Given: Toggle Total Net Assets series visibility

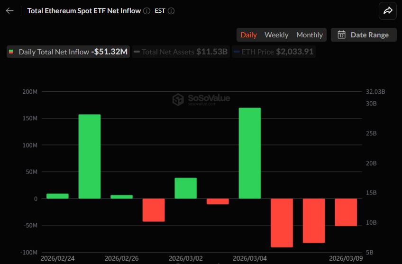Looking at the screenshot, I should [x=180, y=52].
